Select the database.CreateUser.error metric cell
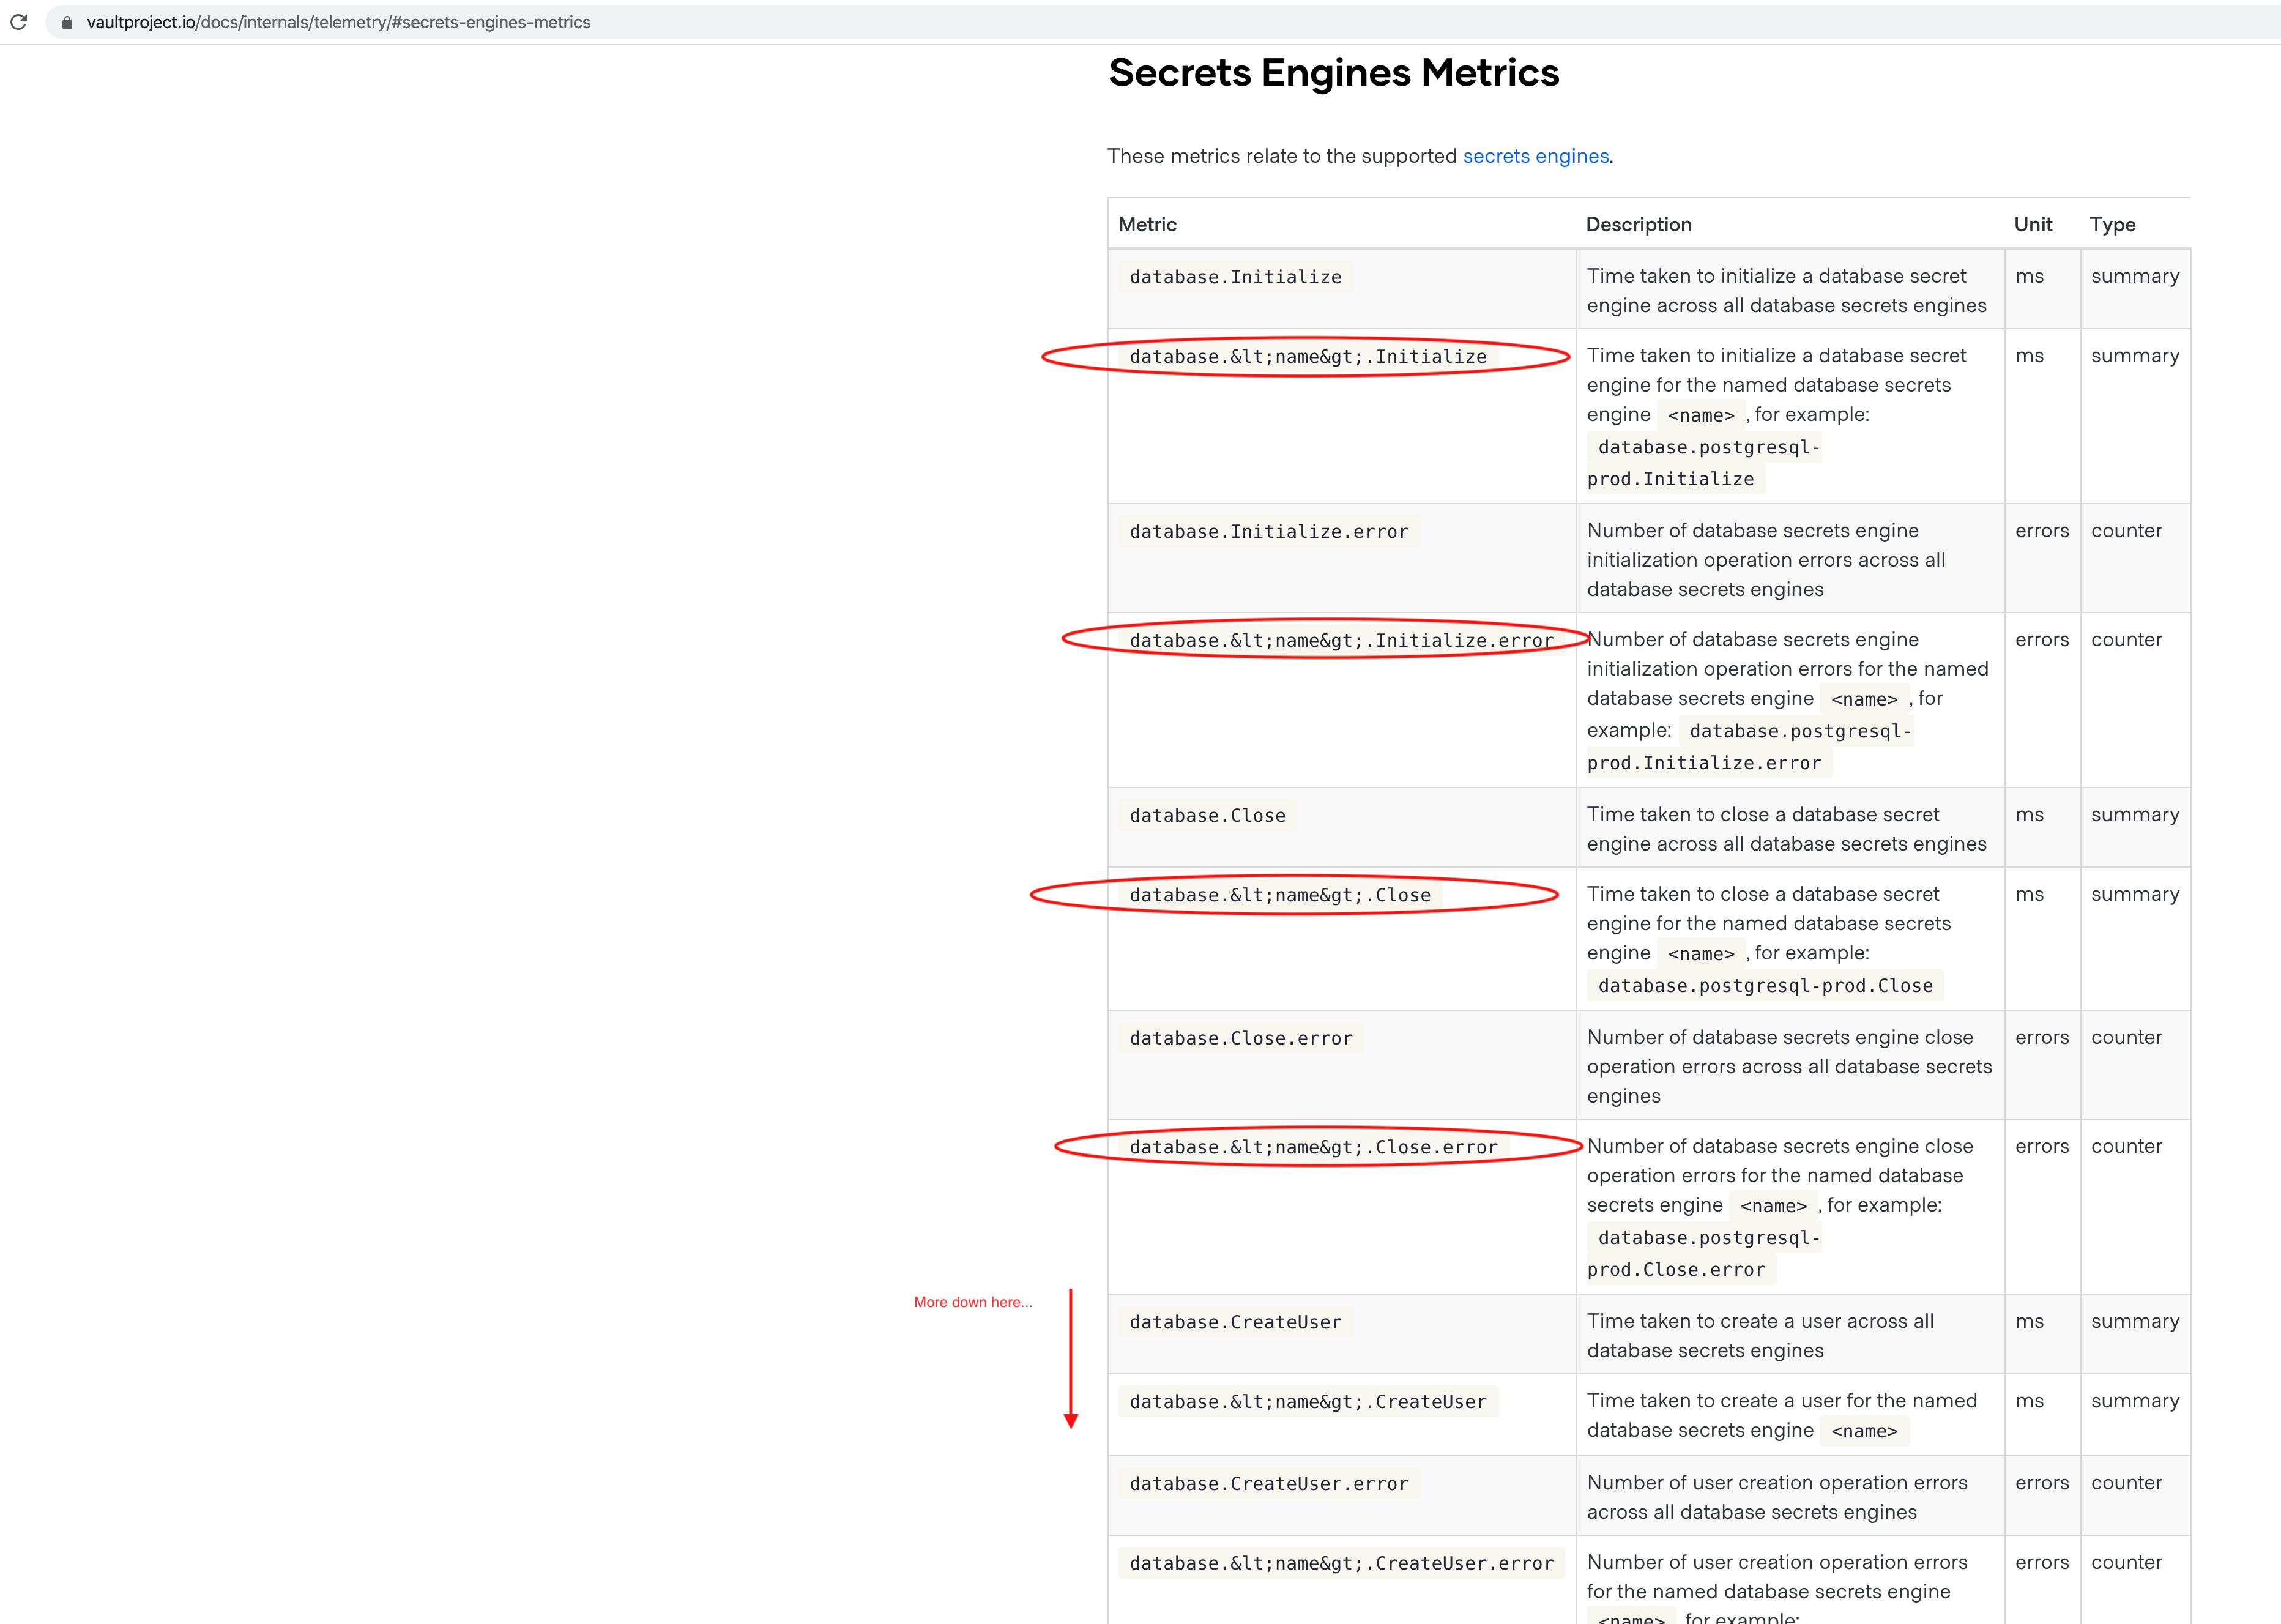This screenshot has height=1624, width=2281. pyautogui.click(x=1269, y=1483)
